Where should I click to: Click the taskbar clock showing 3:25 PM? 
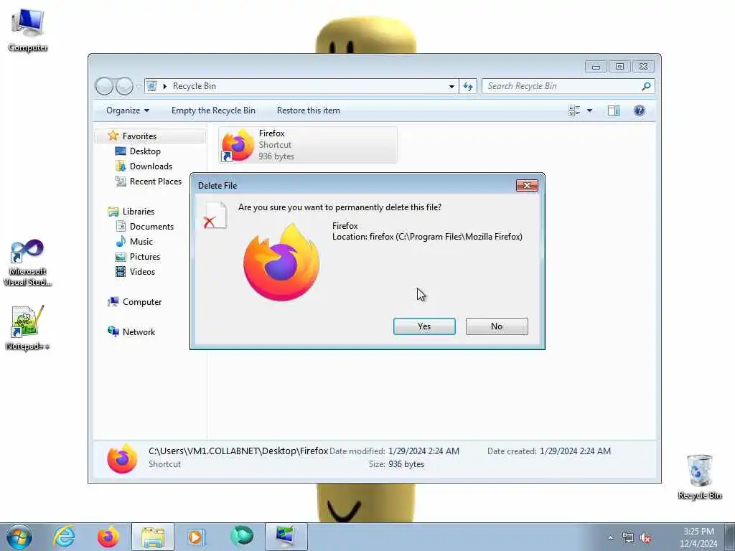tap(698, 537)
